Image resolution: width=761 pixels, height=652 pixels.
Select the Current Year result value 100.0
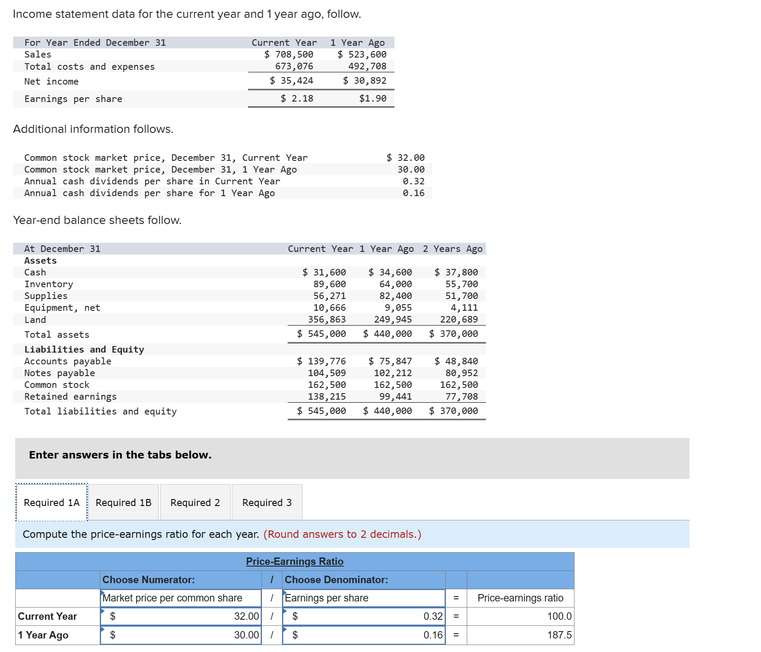click(x=559, y=616)
